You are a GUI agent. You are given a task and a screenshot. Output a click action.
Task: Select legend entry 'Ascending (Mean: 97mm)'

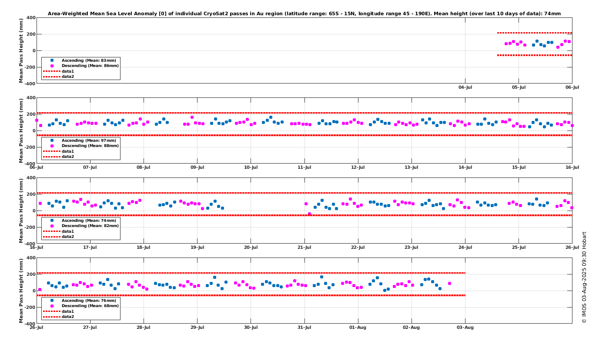tap(89, 141)
